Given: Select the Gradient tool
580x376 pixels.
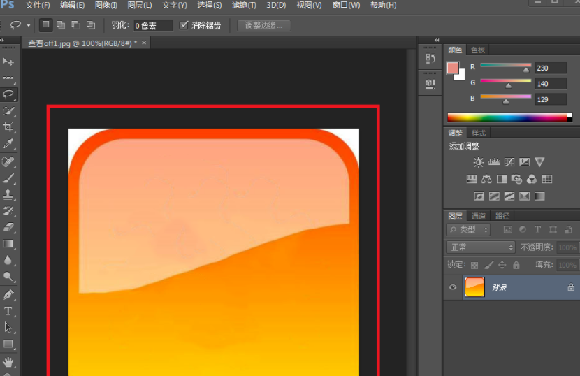Looking at the screenshot, I should 8,244.
